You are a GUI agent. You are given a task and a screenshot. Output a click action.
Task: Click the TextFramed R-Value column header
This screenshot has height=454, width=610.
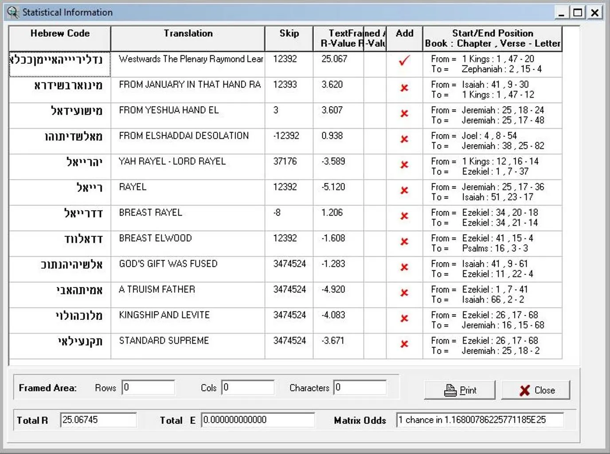tap(338, 38)
